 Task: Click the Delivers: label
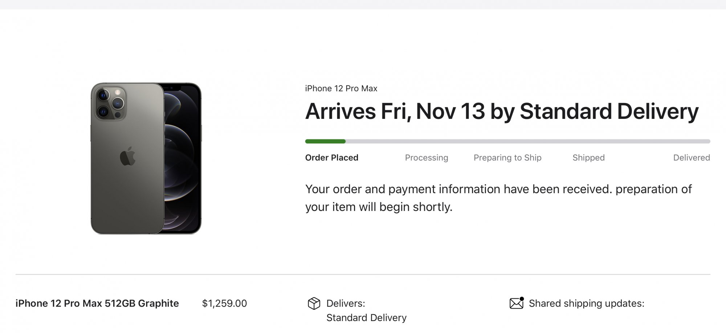[345, 303]
